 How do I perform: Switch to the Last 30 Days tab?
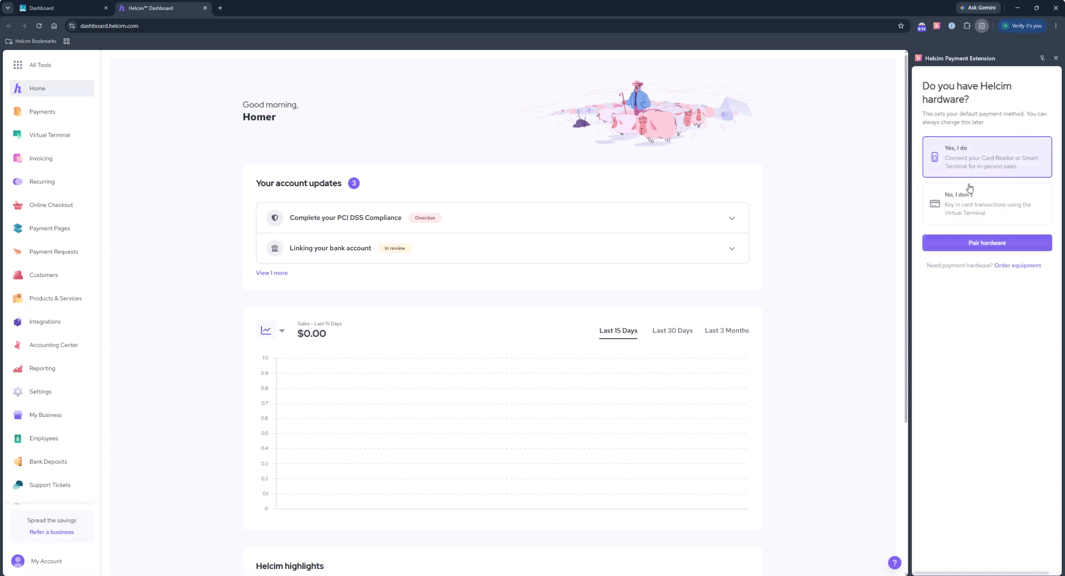[x=672, y=330]
